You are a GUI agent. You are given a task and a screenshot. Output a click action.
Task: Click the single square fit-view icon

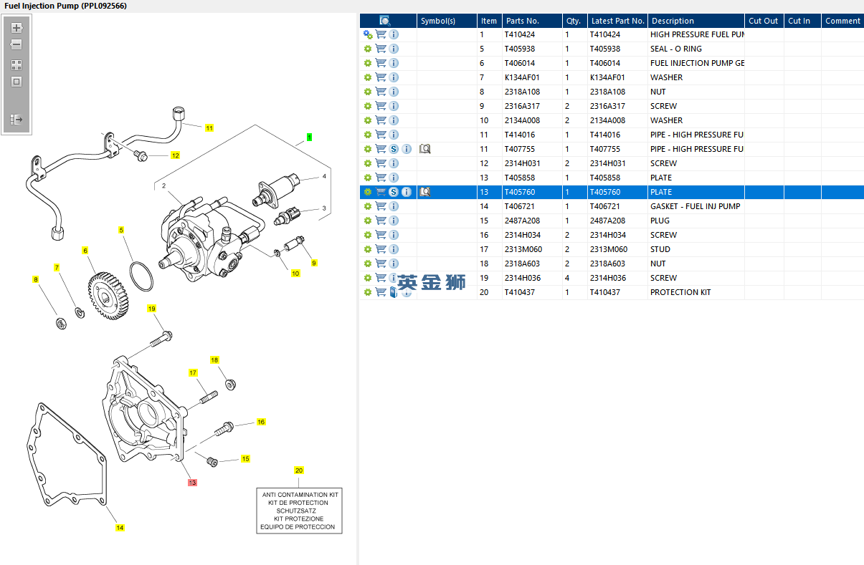[16, 82]
